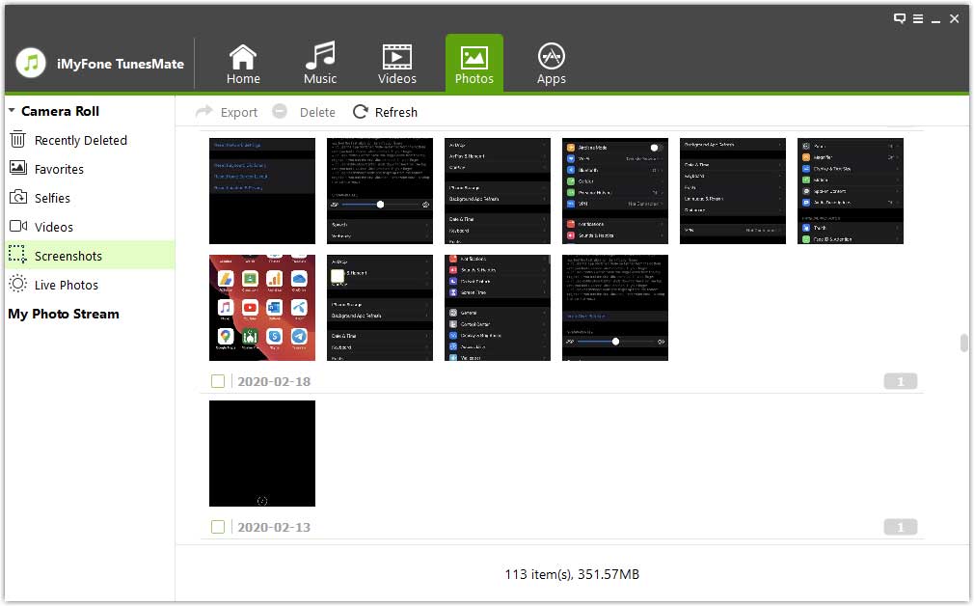The height and width of the screenshot is (606, 974).
Task: Switch to the Home tab
Action: click(243, 56)
